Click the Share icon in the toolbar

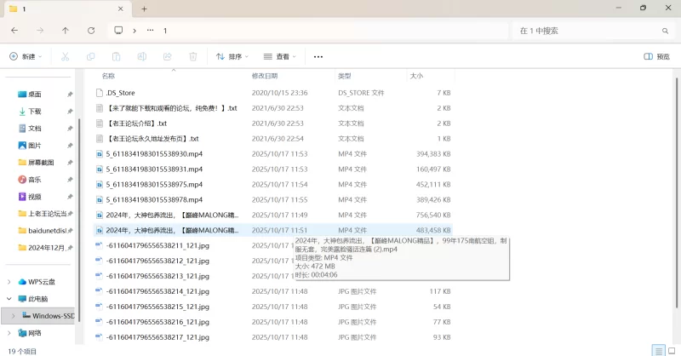tap(167, 56)
